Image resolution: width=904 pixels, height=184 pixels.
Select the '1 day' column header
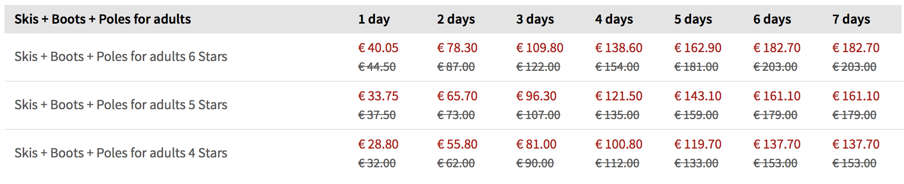(374, 19)
